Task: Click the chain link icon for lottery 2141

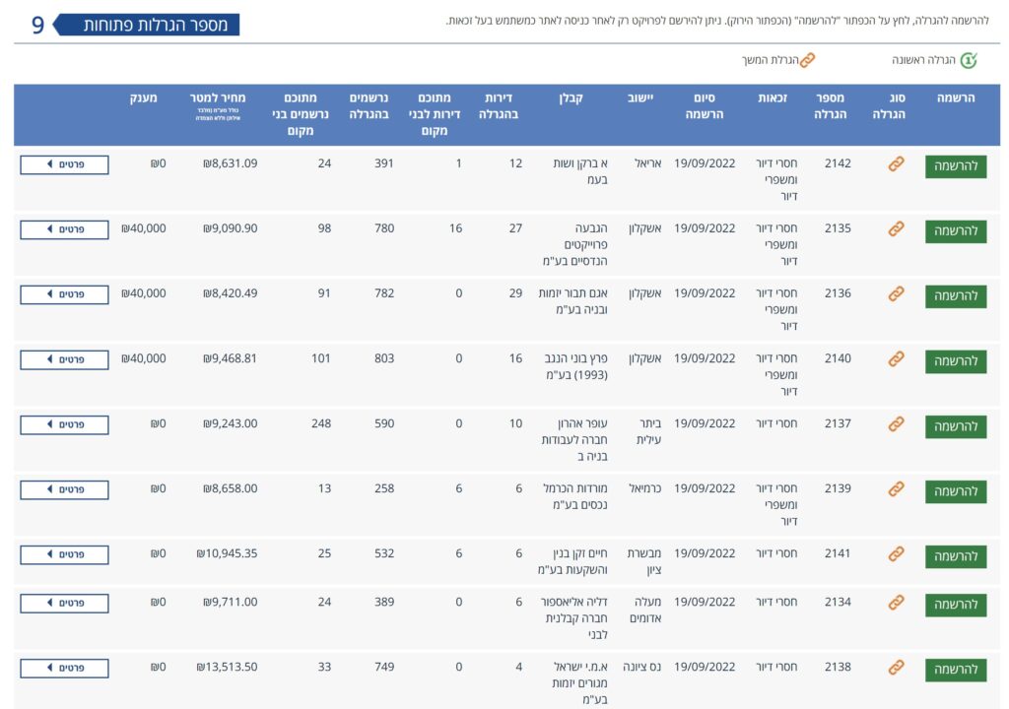Action: pyautogui.click(x=896, y=553)
